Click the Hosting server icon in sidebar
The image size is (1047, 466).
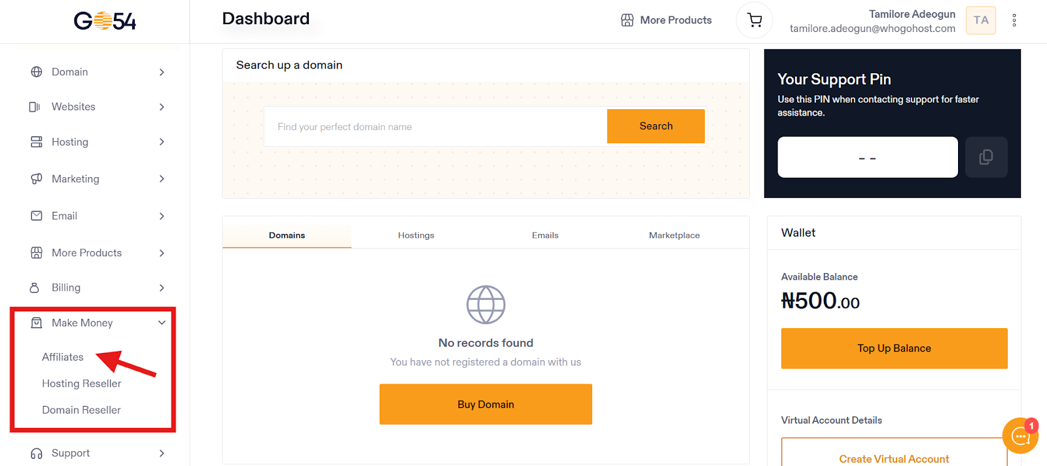37,142
